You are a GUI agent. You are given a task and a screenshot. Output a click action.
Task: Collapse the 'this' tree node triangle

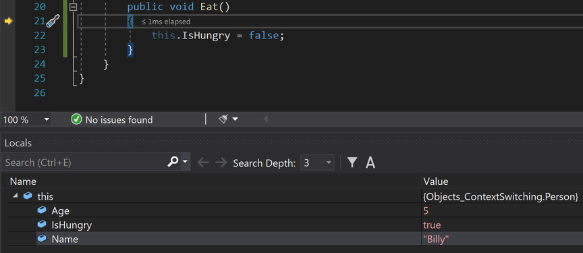(x=15, y=196)
